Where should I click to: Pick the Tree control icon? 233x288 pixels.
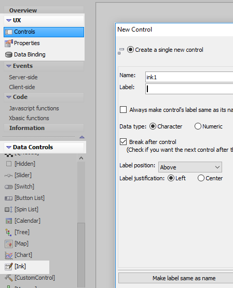pyautogui.click(x=8, y=233)
